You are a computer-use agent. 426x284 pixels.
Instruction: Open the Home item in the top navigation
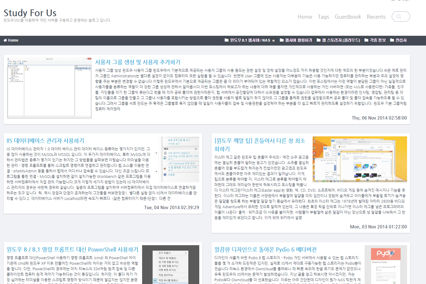pos(305,17)
